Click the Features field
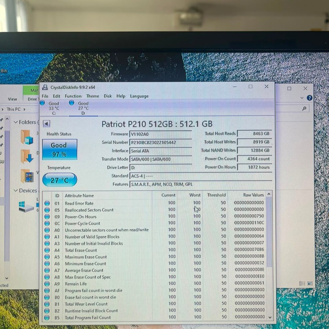329x329 pixels. 201,184
